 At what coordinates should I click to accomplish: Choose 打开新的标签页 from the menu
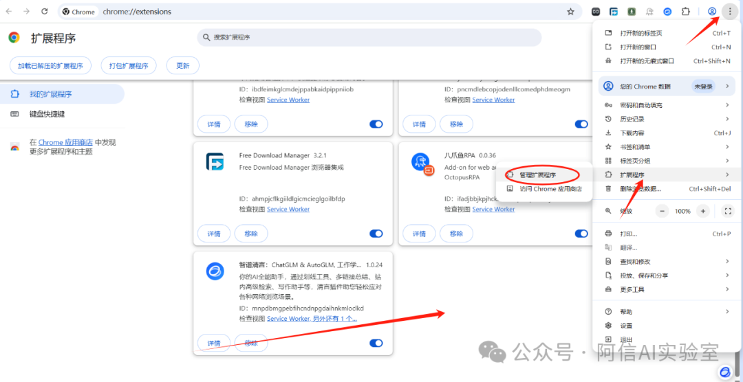(x=667, y=33)
